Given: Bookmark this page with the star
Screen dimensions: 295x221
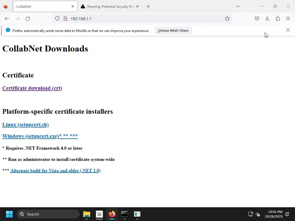Looking at the screenshot, I should pos(227,18).
